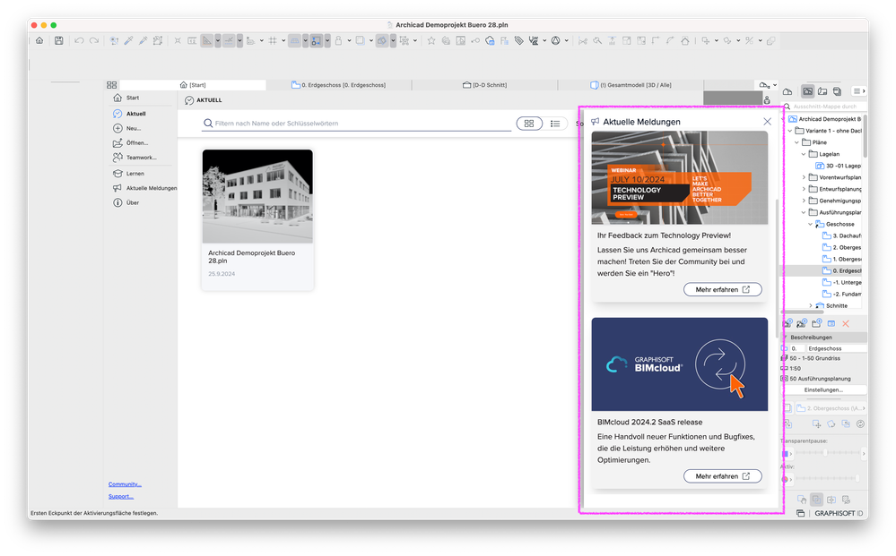The height and width of the screenshot is (556, 896).
Task: Click the magnifier icon in project search
Action: click(787, 106)
